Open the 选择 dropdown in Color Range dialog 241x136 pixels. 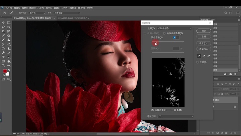174,29
